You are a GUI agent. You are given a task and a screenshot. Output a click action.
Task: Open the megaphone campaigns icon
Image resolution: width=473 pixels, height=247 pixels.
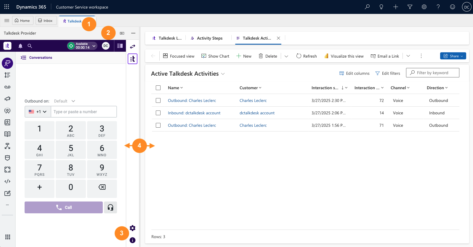[x=7, y=99]
